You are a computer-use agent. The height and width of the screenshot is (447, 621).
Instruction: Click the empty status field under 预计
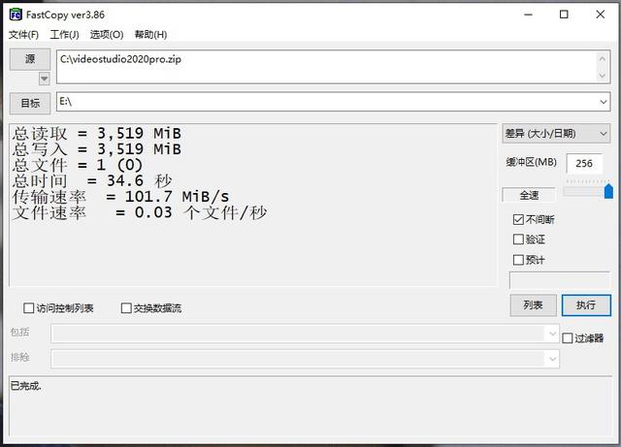(x=559, y=280)
